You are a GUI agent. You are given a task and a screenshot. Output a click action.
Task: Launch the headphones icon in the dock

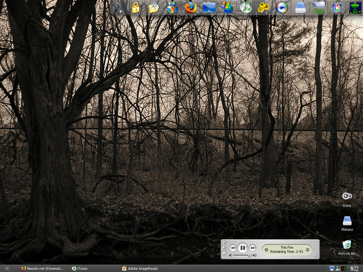coord(117,8)
